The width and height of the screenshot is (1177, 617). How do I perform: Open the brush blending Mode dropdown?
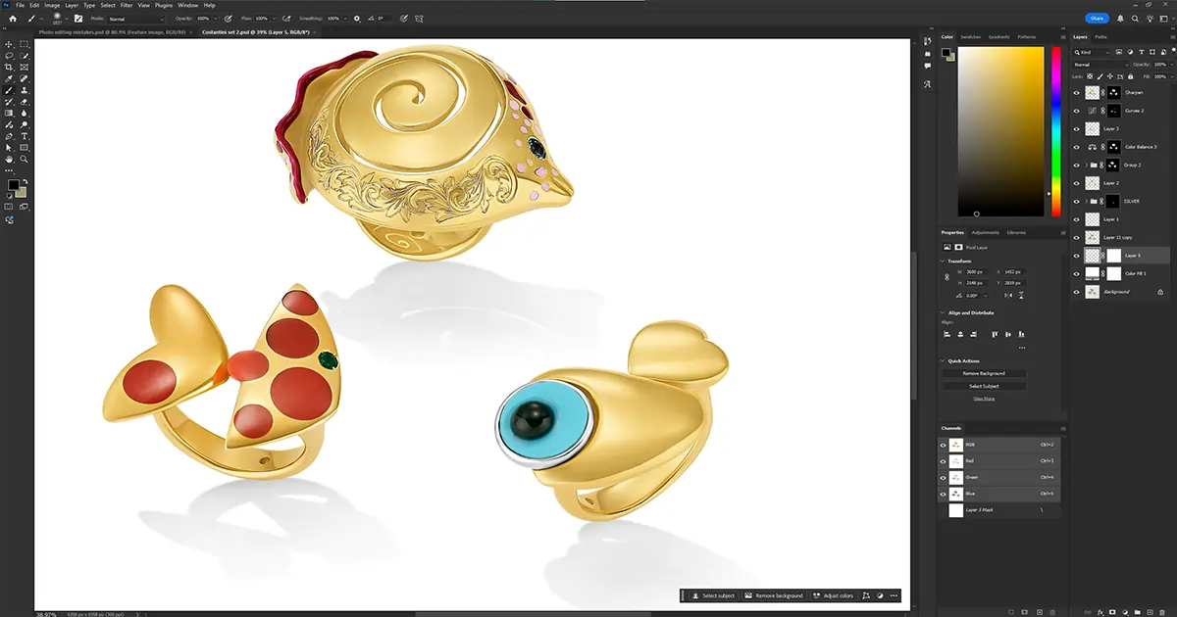pos(135,19)
